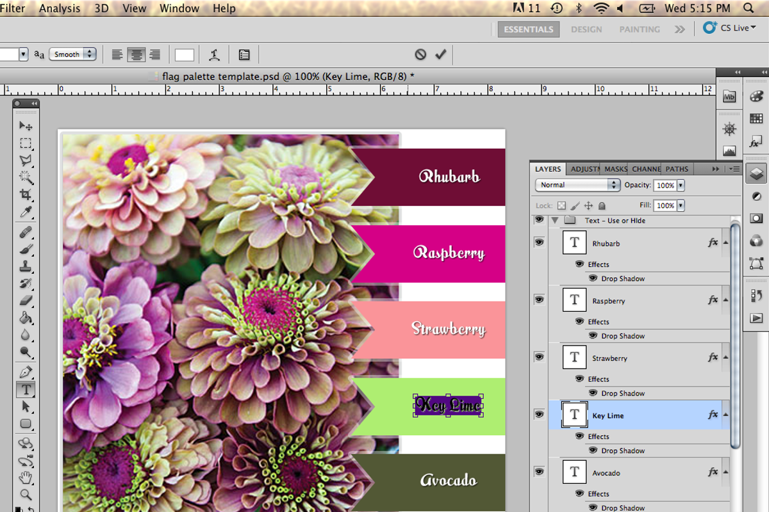This screenshot has width=769, height=512.
Task: Select the Brush tool
Action: 26,249
